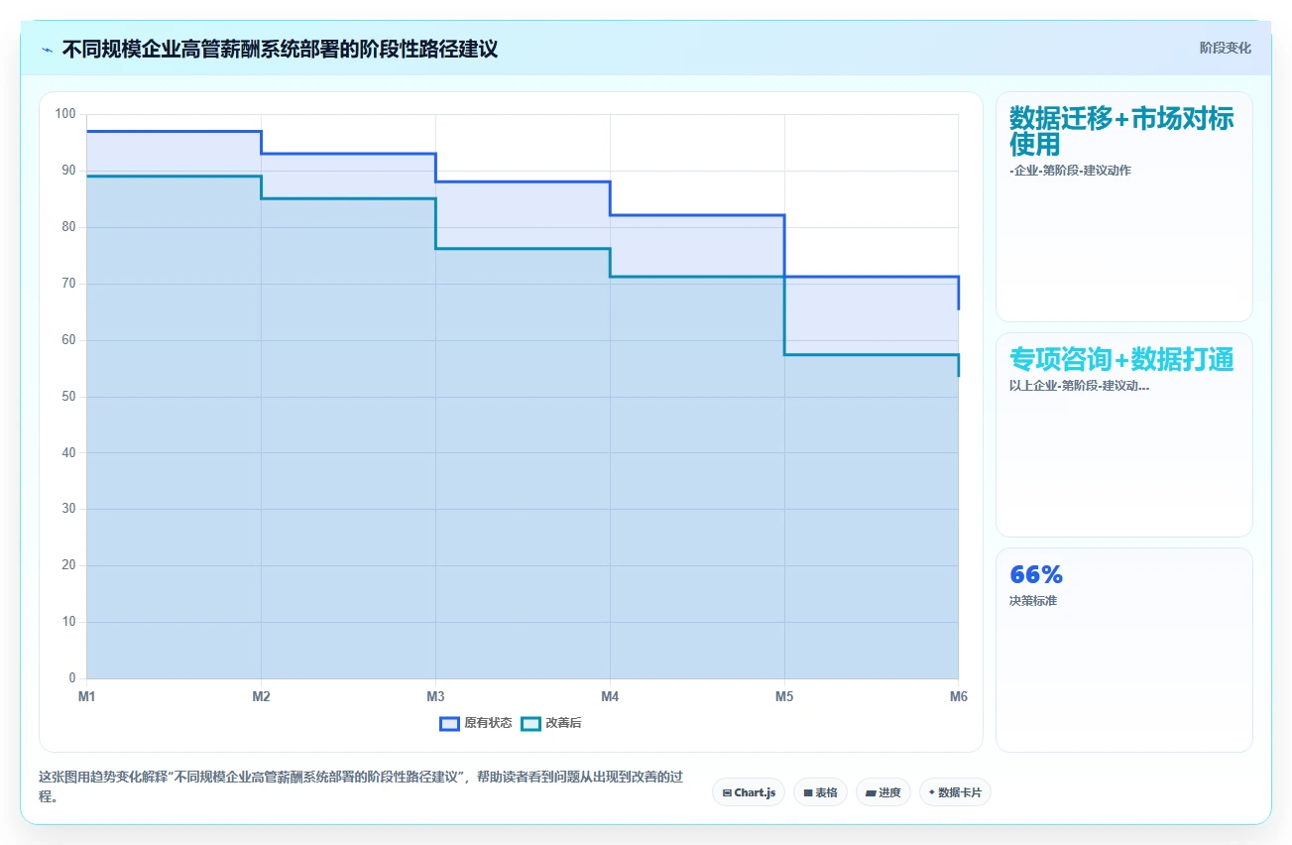Click the 表格 tag chip
Viewport: 1292px width, 845px height.
click(x=820, y=792)
